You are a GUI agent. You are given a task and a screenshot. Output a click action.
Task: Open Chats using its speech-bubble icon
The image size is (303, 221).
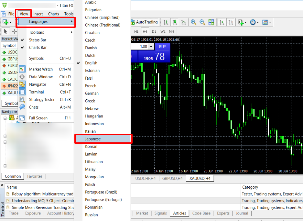coord(22,107)
